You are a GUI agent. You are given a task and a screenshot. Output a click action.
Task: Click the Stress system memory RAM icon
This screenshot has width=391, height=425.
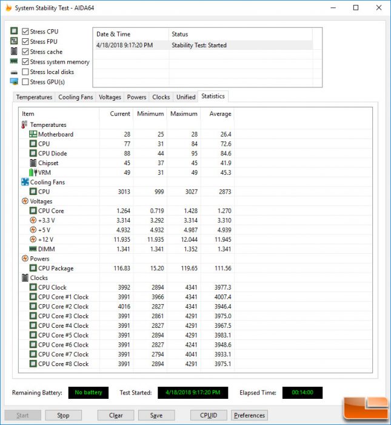[x=14, y=61]
